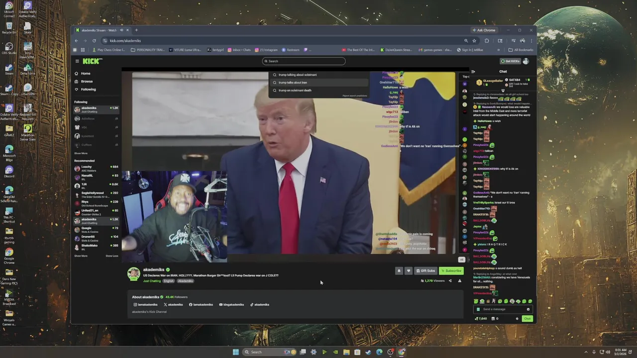
Task: Open the TikTok akademiks link
Action: click(259, 305)
